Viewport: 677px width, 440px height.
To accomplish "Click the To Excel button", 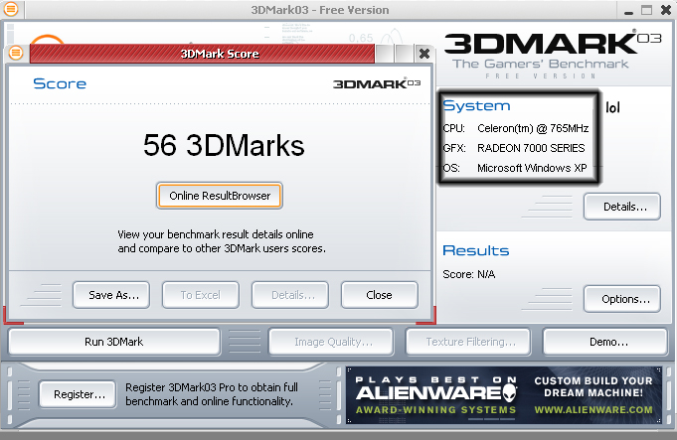I will 201,295.
